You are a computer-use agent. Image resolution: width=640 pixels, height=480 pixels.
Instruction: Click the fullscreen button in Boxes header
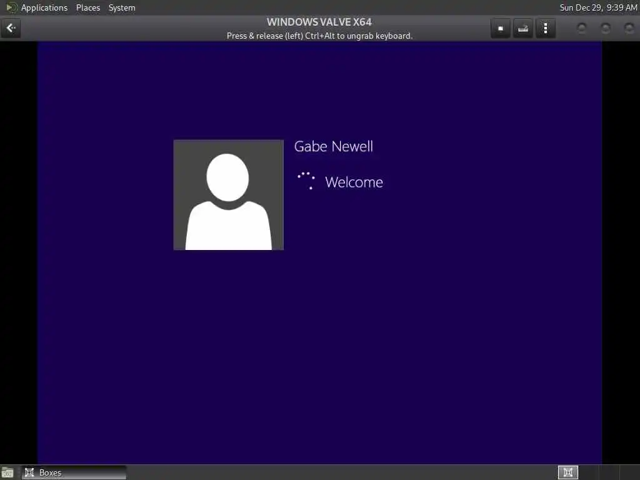[501, 28]
